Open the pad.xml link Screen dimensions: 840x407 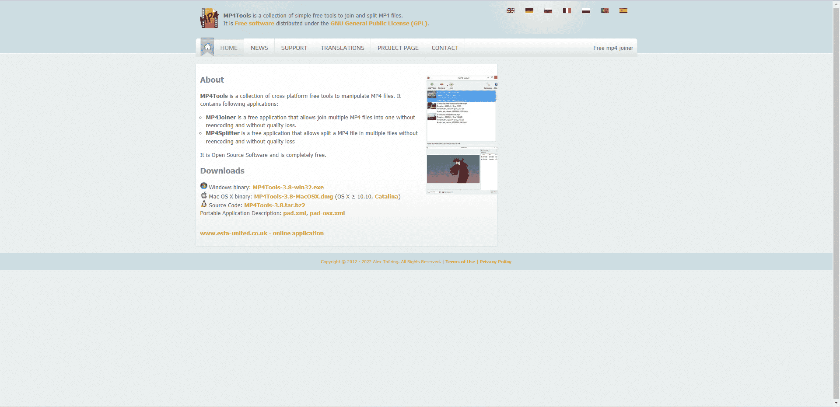point(294,213)
